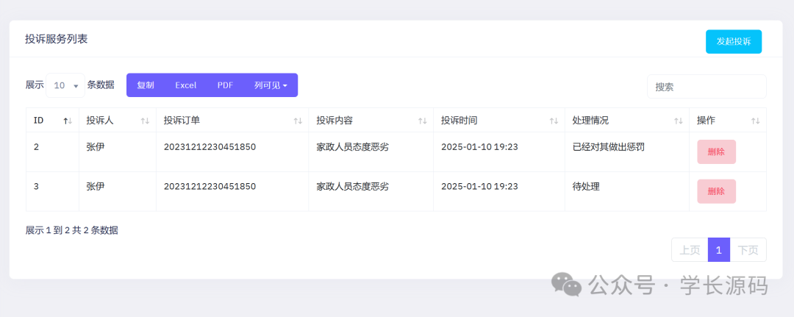Go to the 上页 previous page

(690, 249)
